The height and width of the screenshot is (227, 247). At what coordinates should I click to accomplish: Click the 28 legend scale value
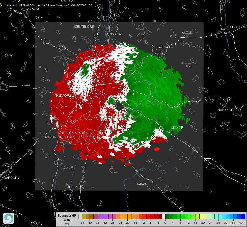pos(218,223)
